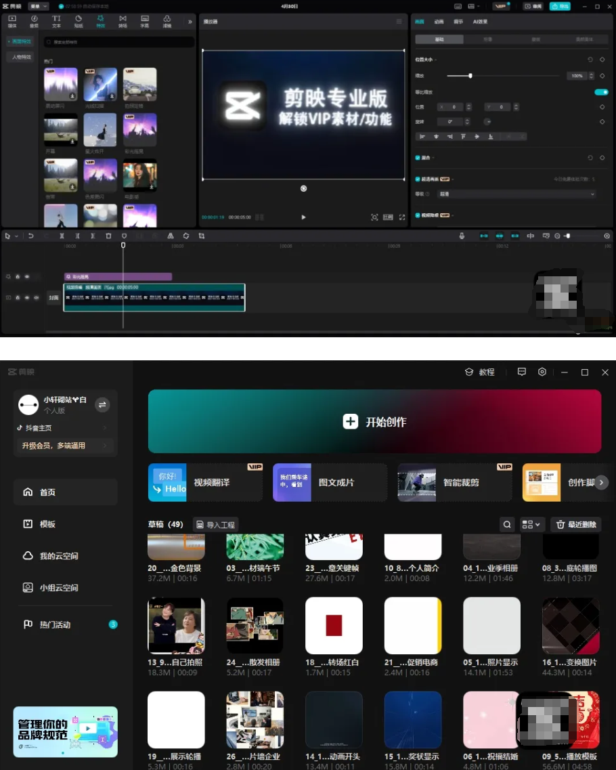The image size is (616, 770).
Task: Switch to the AI效果 tab
Action: pos(480,22)
